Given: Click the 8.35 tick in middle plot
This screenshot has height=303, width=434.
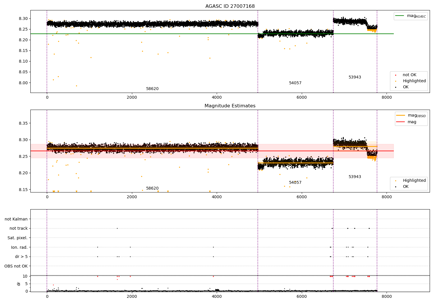Looking at the screenshot, I should pos(23,123).
